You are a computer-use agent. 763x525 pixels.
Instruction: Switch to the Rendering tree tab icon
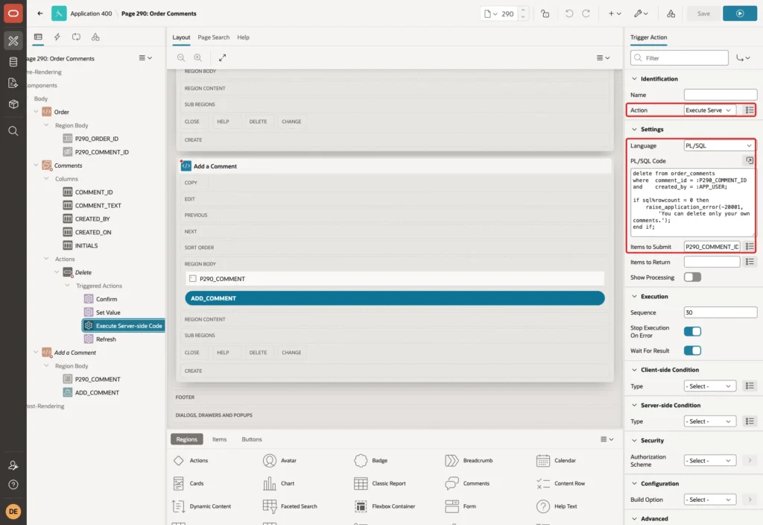tap(38, 37)
